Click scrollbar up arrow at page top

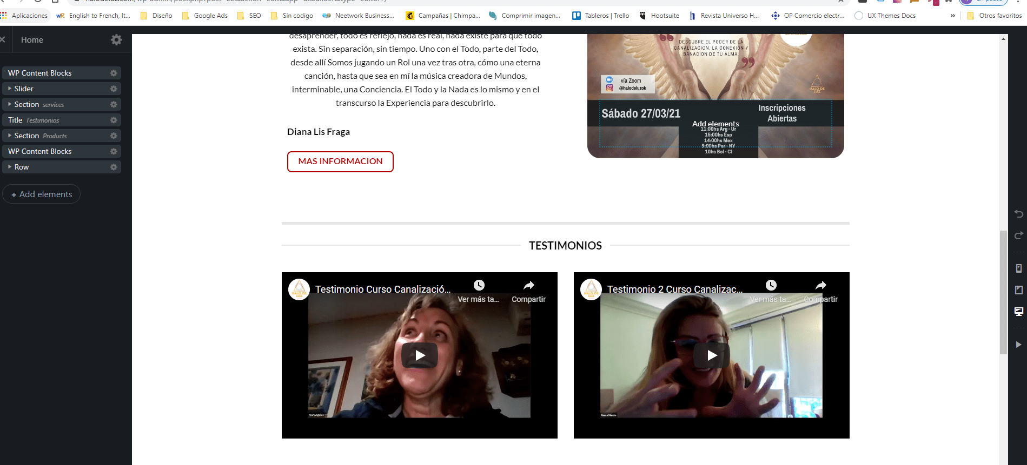pos(1004,38)
